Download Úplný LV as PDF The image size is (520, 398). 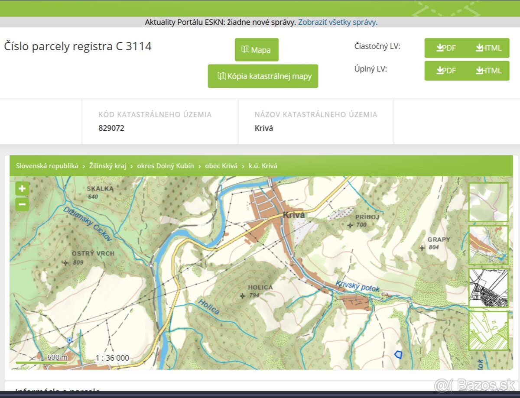point(446,71)
